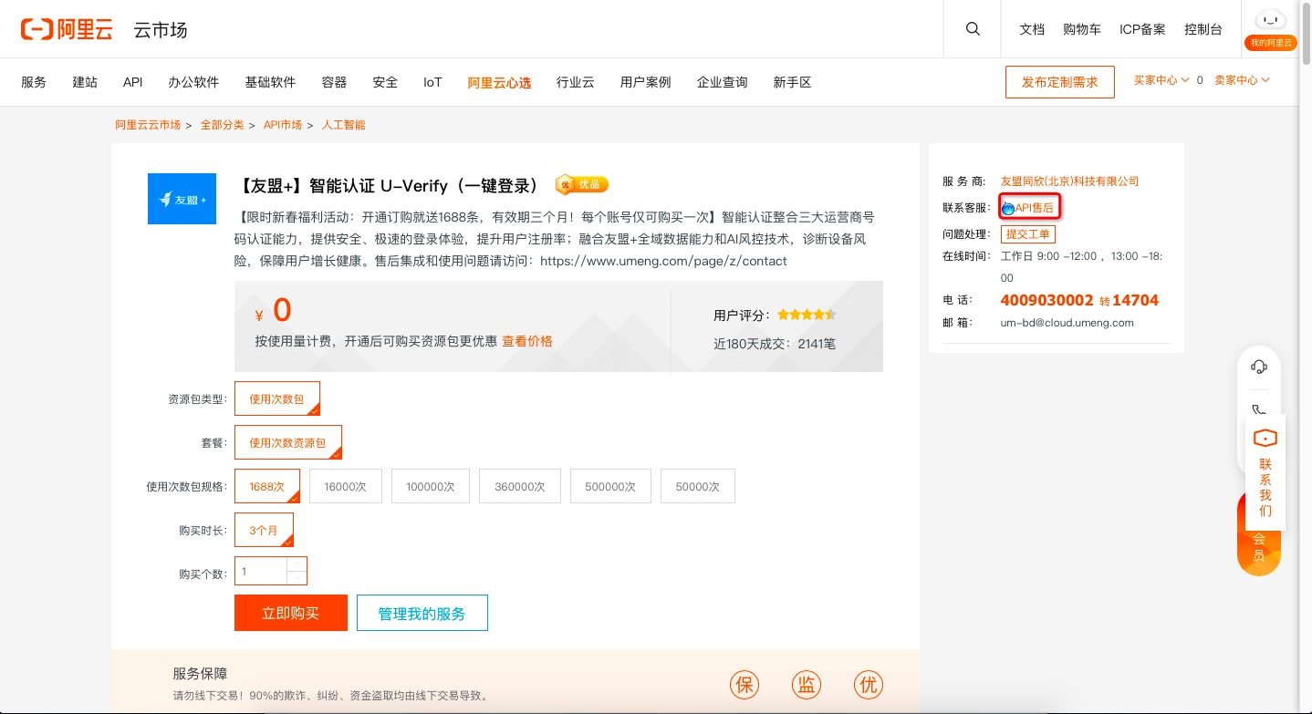The width and height of the screenshot is (1312, 714).
Task: Go to 基础软件 category
Action: pos(270,82)
